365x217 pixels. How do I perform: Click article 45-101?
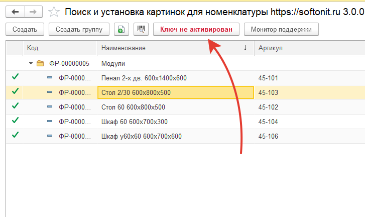pos(268,78)
